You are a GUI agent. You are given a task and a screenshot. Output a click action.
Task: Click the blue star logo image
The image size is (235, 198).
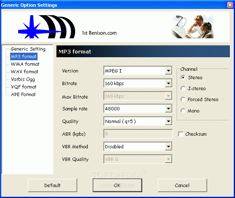coord(46,27)
